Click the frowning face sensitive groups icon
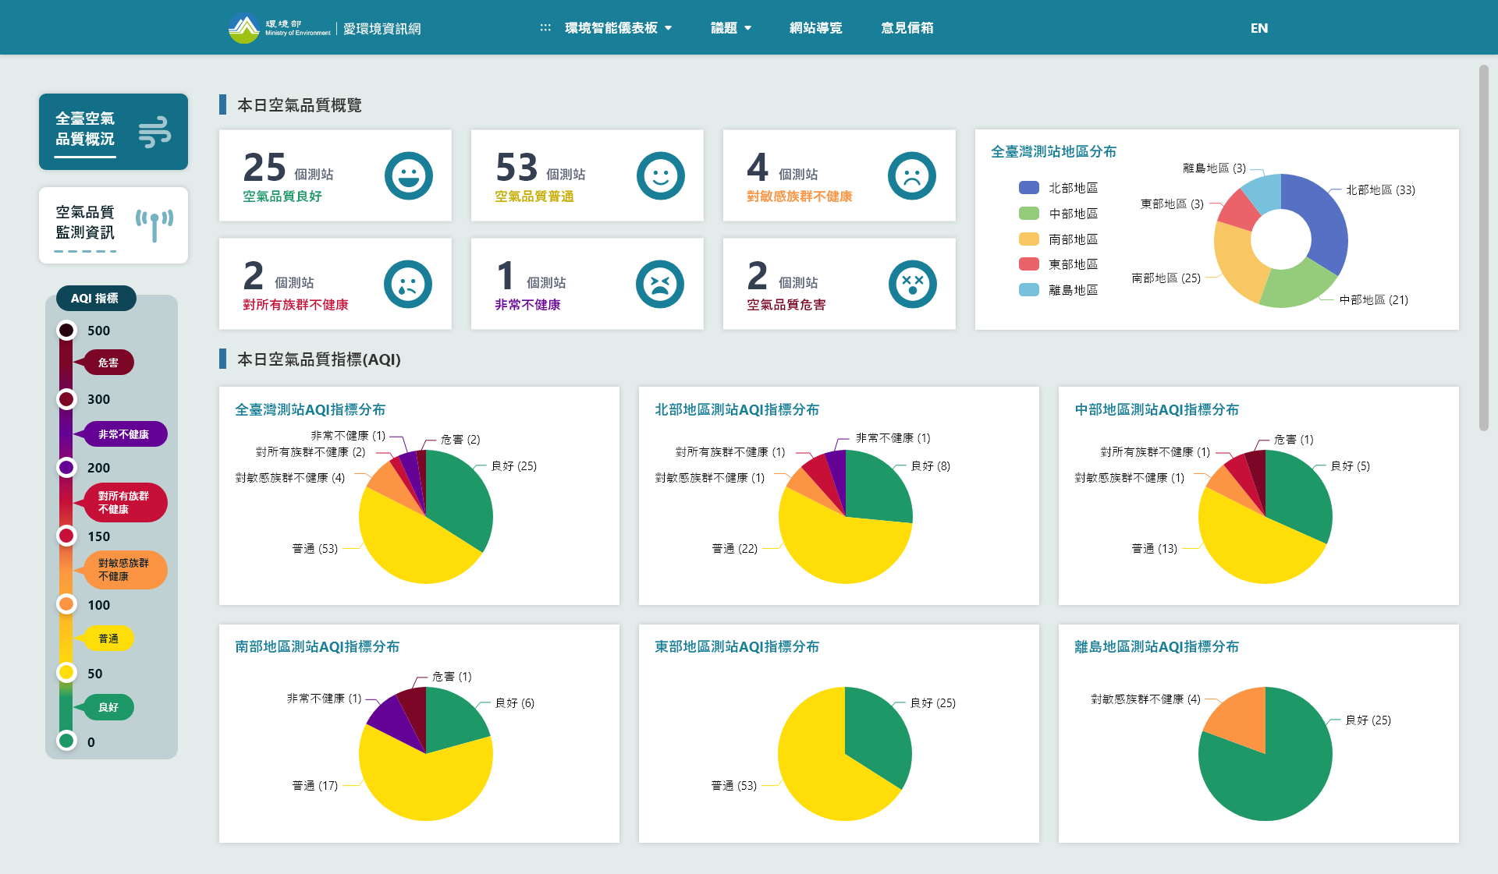1498x874 pixels. pos(911,175)
